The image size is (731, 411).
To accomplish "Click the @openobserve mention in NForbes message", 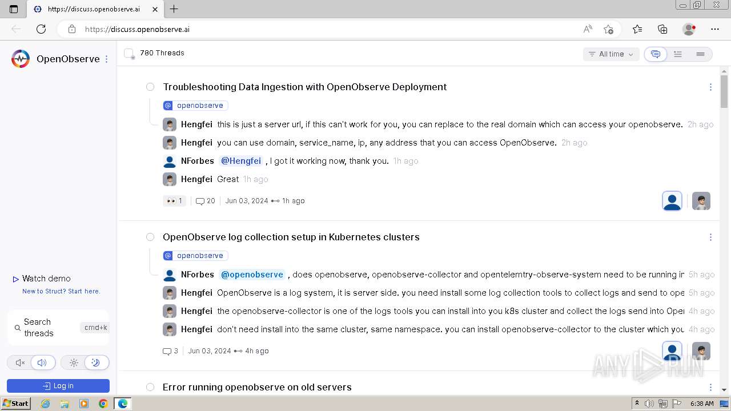I will click(252, 275).
